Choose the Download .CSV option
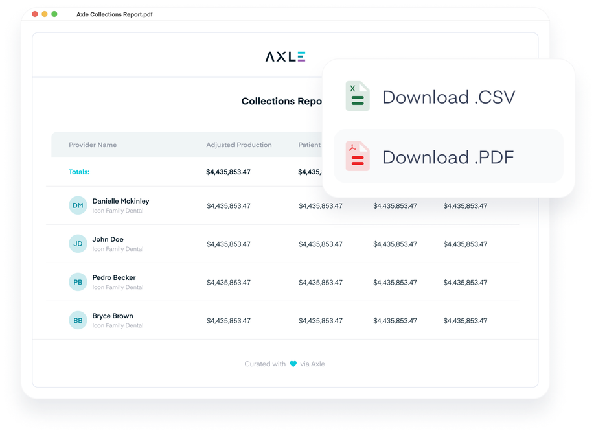Viewport: 596px width, 433px height. [448, 97]
